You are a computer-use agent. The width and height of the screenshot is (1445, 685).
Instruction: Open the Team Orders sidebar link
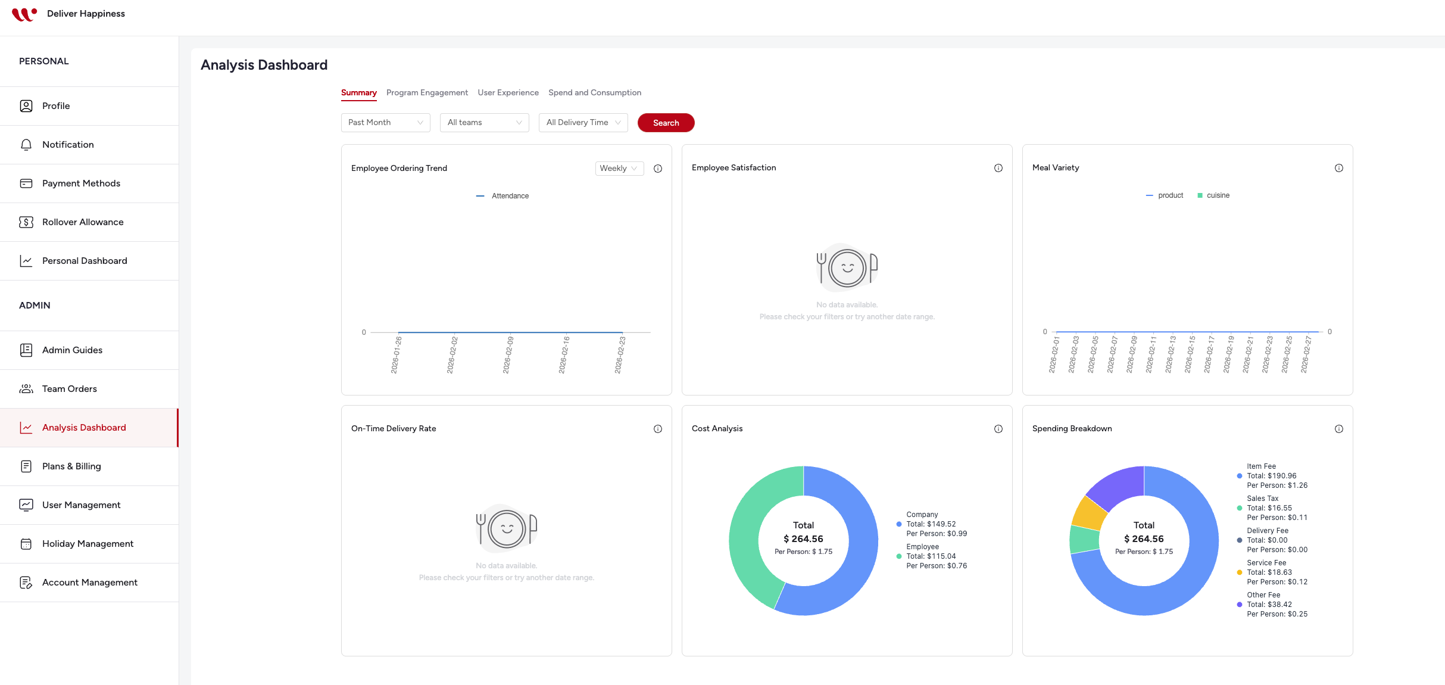89,389
